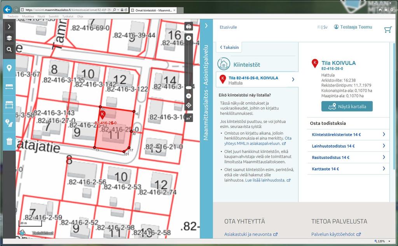Click the Arkistoviite: 16:238 text
Viewport: 398px width, 246px height.
[339, 80]
